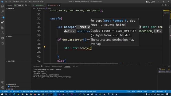
Task: Open the Selection menu
Action: coord(16,2)
